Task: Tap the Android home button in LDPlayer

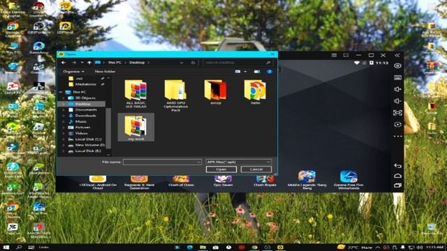Action: (397, 176)
